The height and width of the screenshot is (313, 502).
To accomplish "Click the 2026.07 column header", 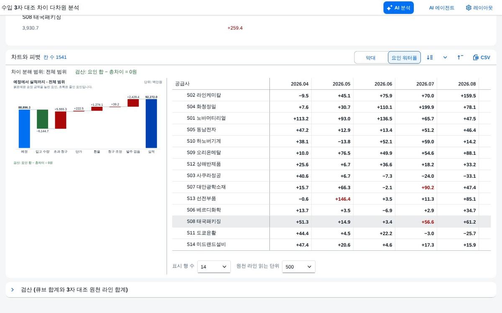I will pyautogui.click(x=416, y=84).
